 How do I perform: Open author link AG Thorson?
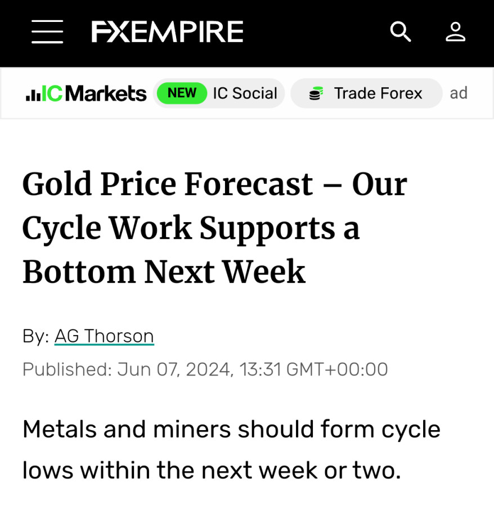tap(104, 336)
